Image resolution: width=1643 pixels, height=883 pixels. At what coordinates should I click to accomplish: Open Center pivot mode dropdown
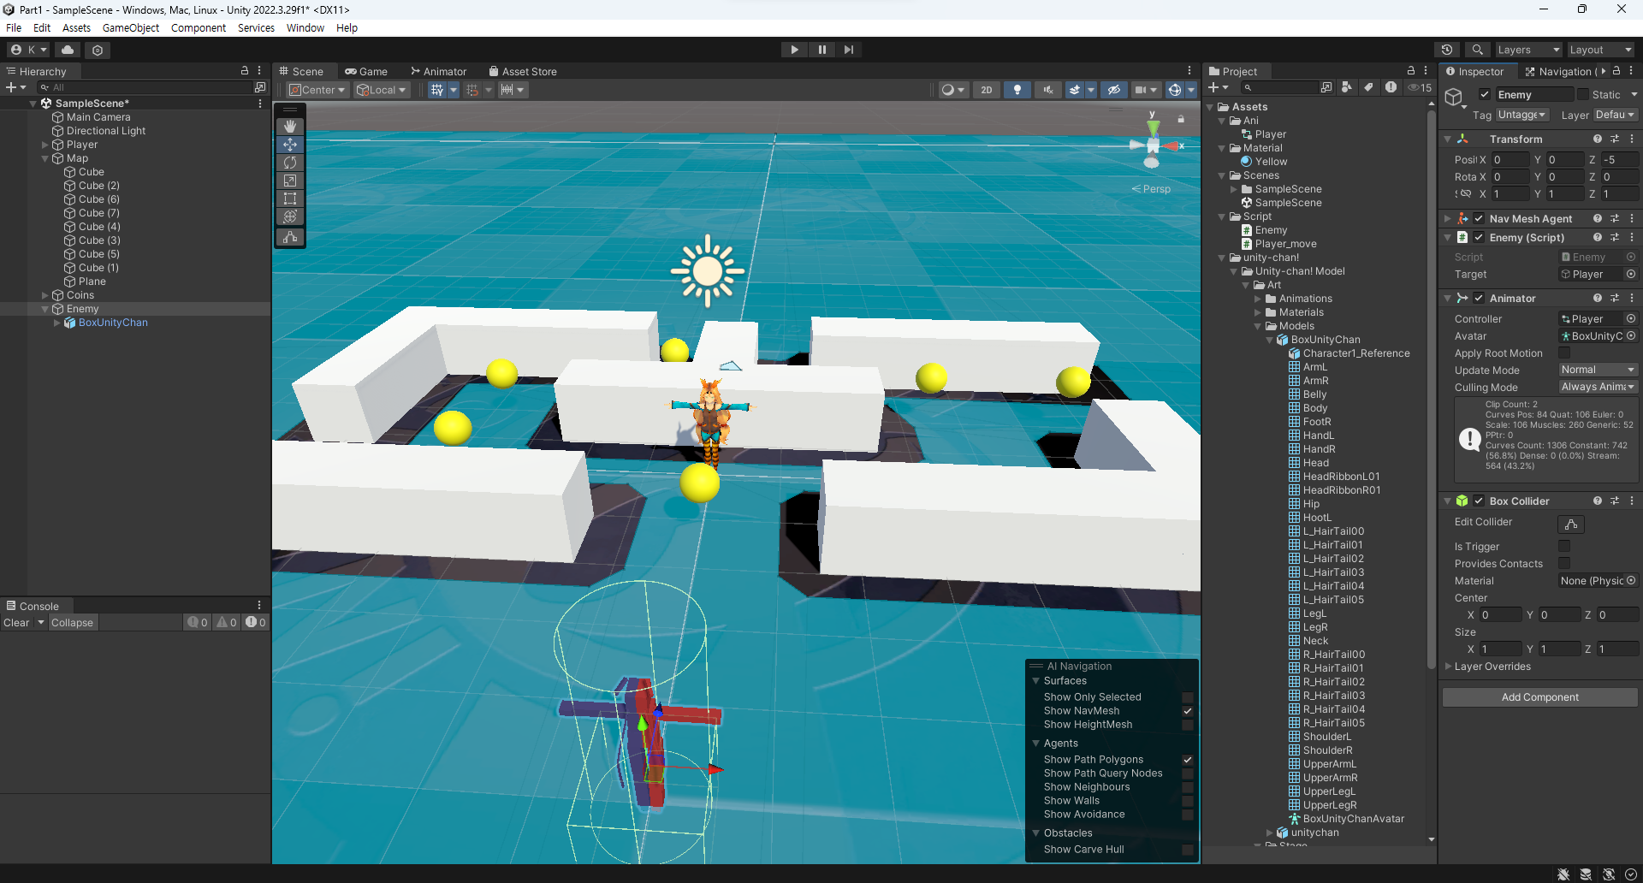[x=317, y=90]
